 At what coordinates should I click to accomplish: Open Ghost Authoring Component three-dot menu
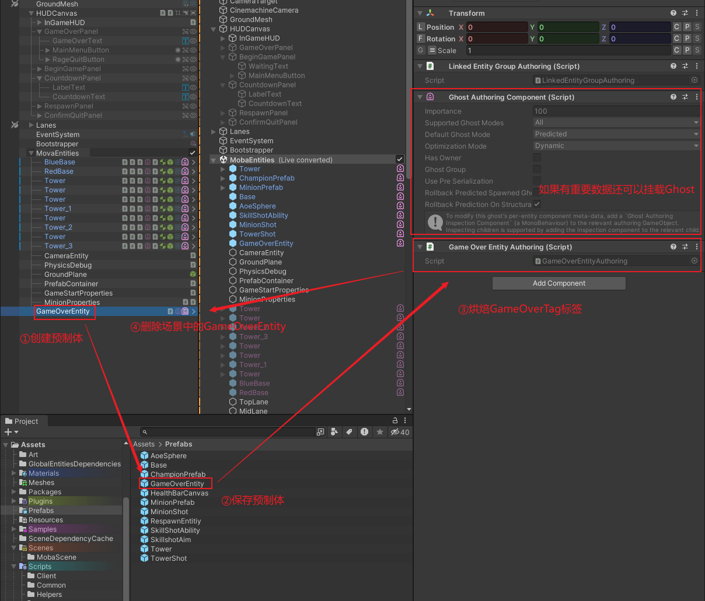point(697,97)
